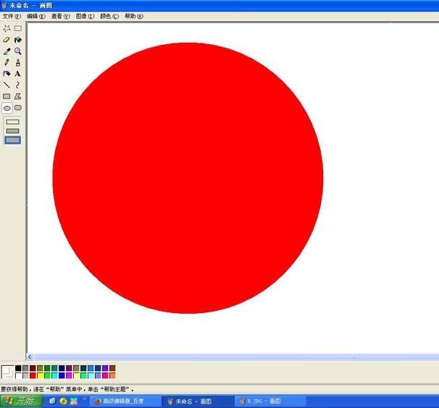Pick the red swatch in color palette
Image resolution: width=439 pixels, height=408 pixels.
[33, 375]
